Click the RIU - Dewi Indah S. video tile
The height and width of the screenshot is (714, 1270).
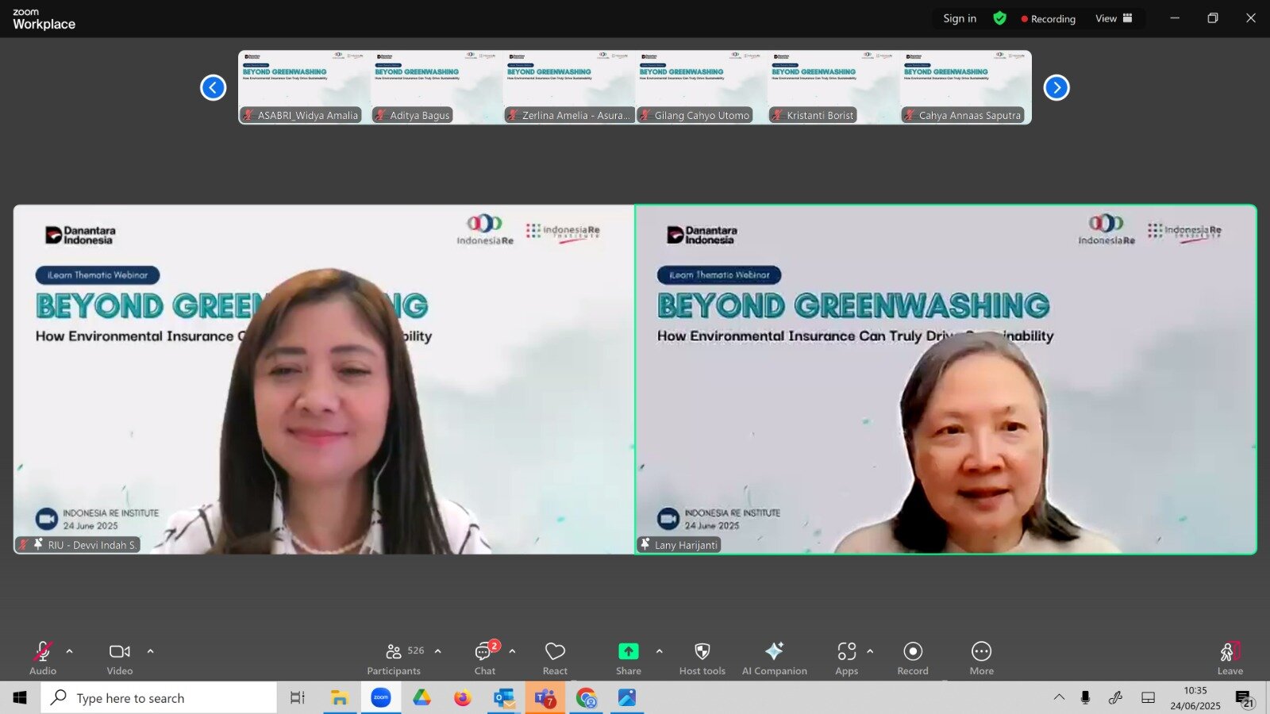(324, 379)
